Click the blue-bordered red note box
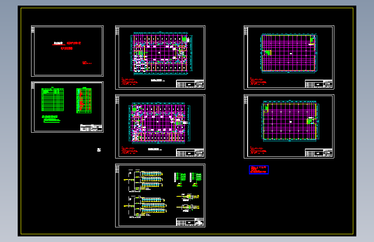The width and height of the screenshot is (374, 242). (259, 170)
